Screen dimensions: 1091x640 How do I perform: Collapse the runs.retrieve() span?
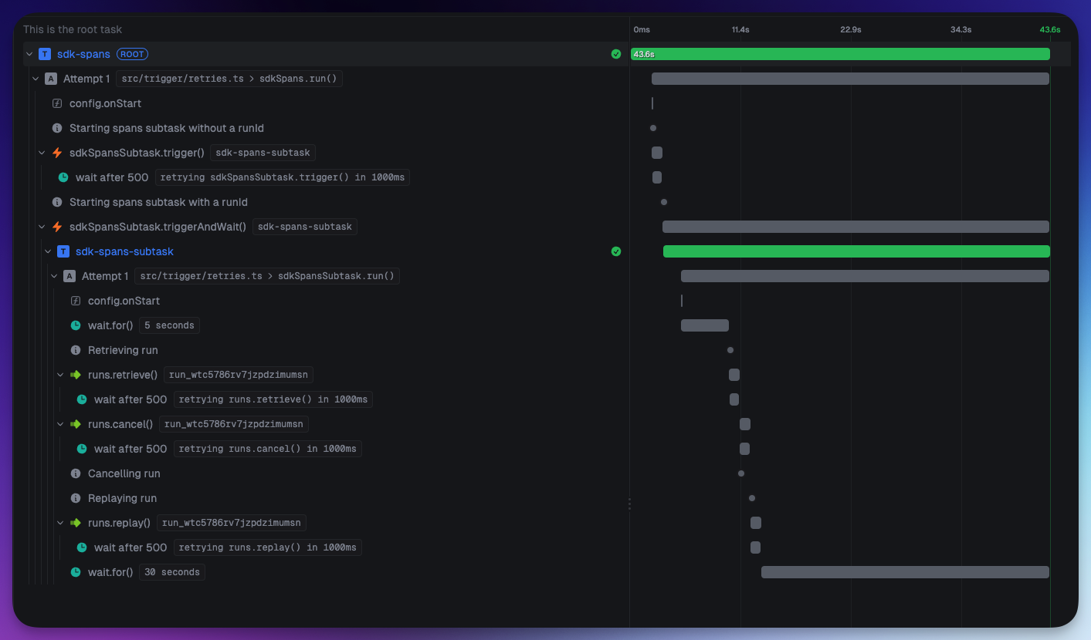[60, 375]
